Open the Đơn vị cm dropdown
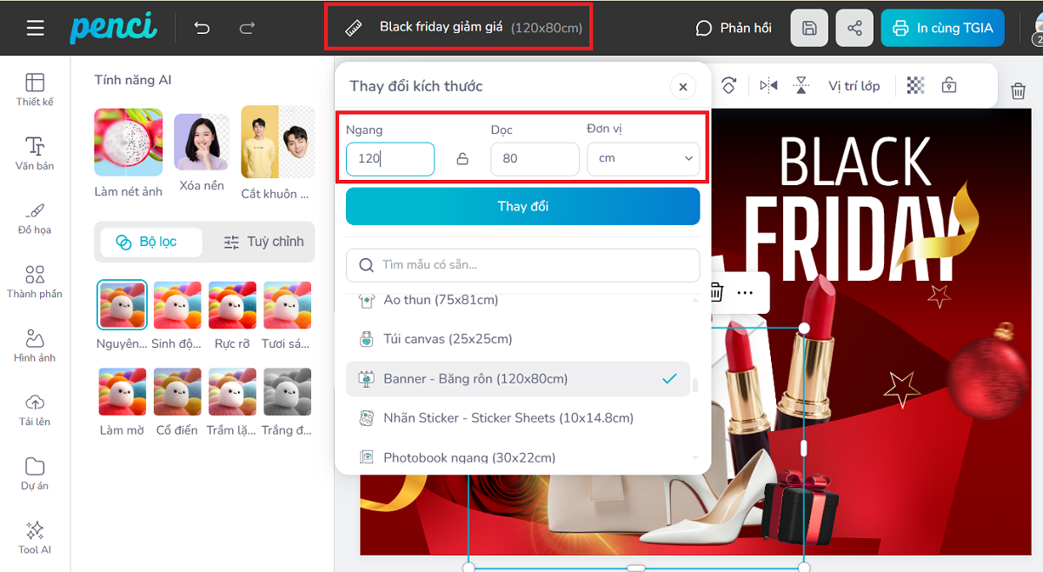Image resolution: width=1043 pixels, height=572 pixels. click(643, 159)
